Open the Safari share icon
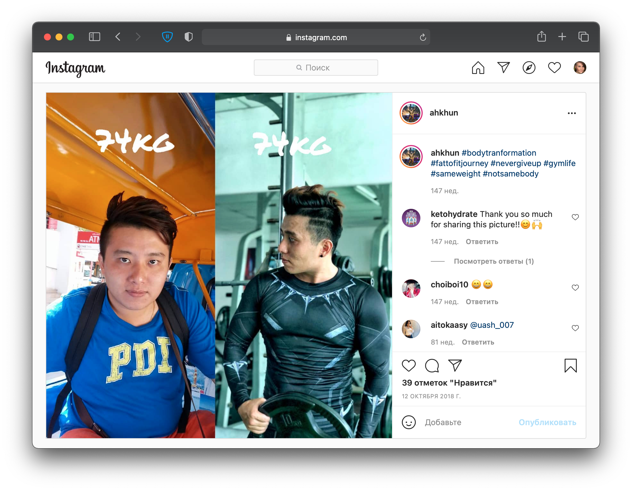The width and height of the screenshot is (632, 491). 542,37
